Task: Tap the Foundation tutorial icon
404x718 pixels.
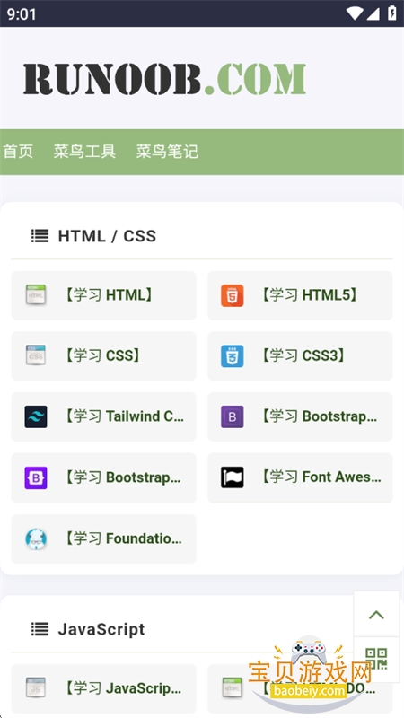Action: 36,538
